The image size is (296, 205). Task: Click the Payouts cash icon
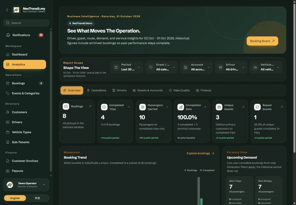click(7, 171)
